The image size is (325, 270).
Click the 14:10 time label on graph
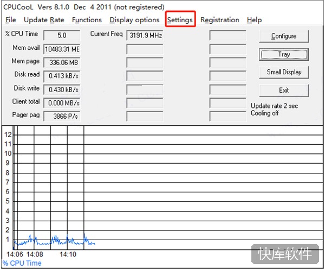68,254
